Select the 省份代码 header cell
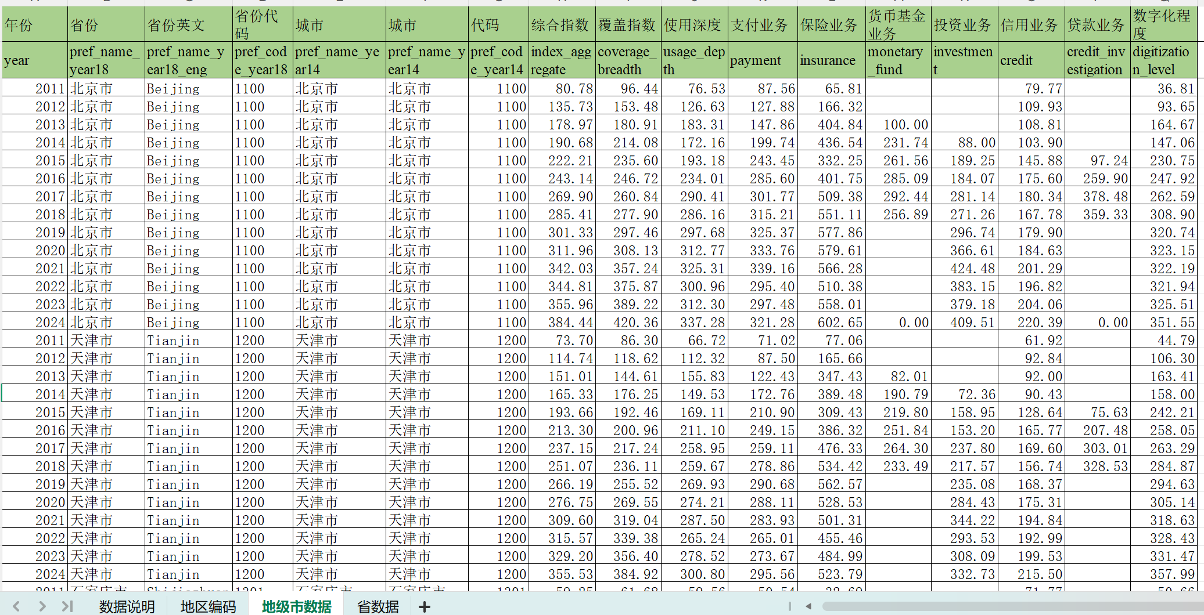 [263, 24]
